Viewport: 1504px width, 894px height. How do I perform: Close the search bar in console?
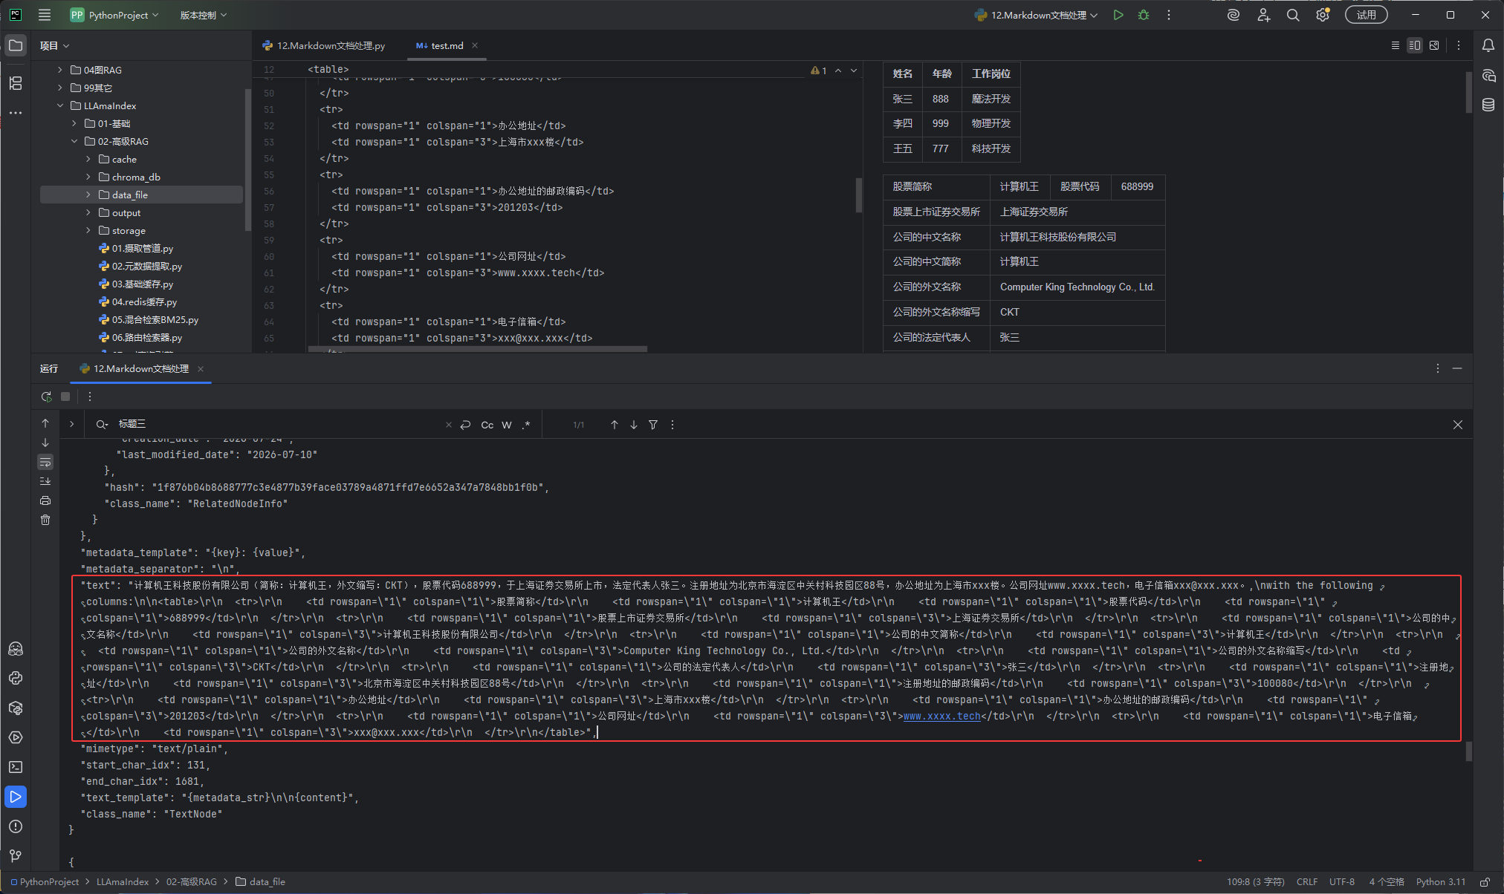coord(1458,425)
